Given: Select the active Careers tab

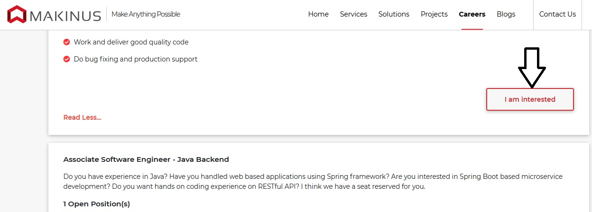Looking at the screenshot, I should click(x=472, y=14).
